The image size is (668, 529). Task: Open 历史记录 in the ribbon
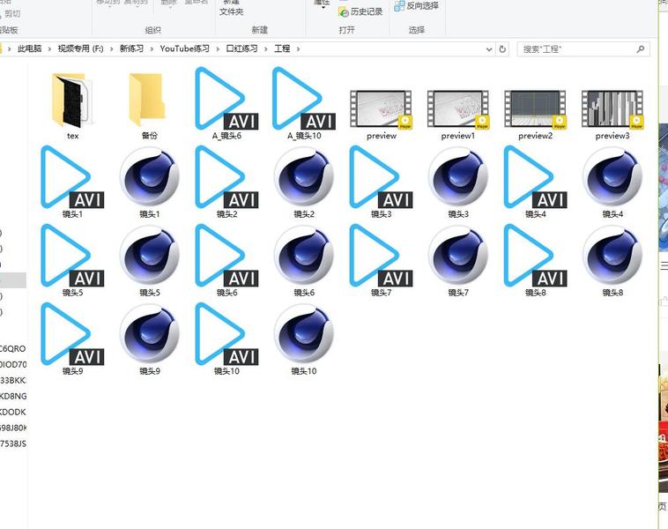(360, 12)
